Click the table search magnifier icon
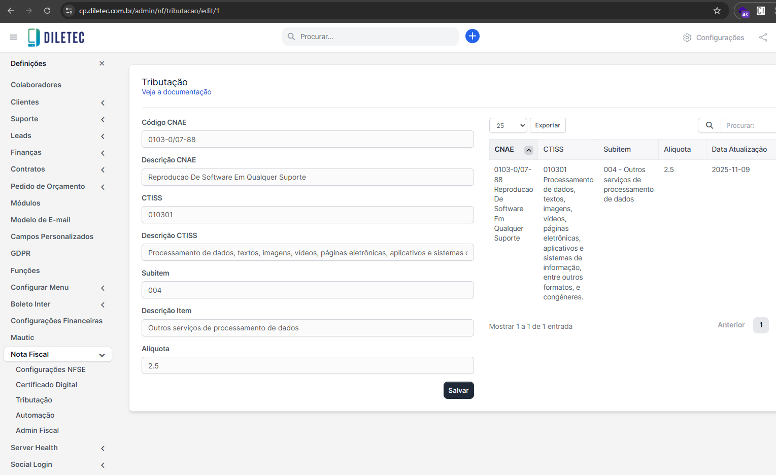Screen dimensions: 776x475 (709, 125)
